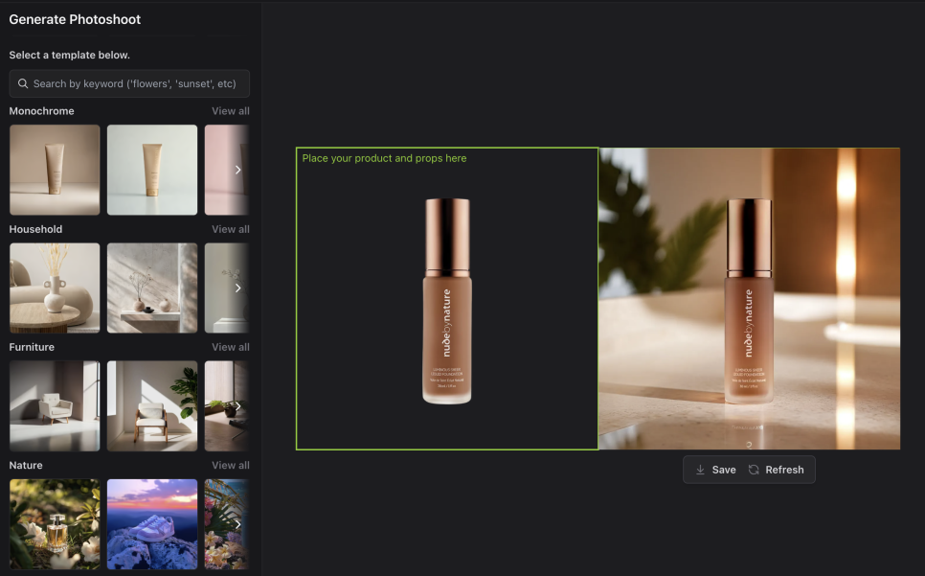Choose Household shelf with shadows template
The image size is (925, 576).
point(152,288)
